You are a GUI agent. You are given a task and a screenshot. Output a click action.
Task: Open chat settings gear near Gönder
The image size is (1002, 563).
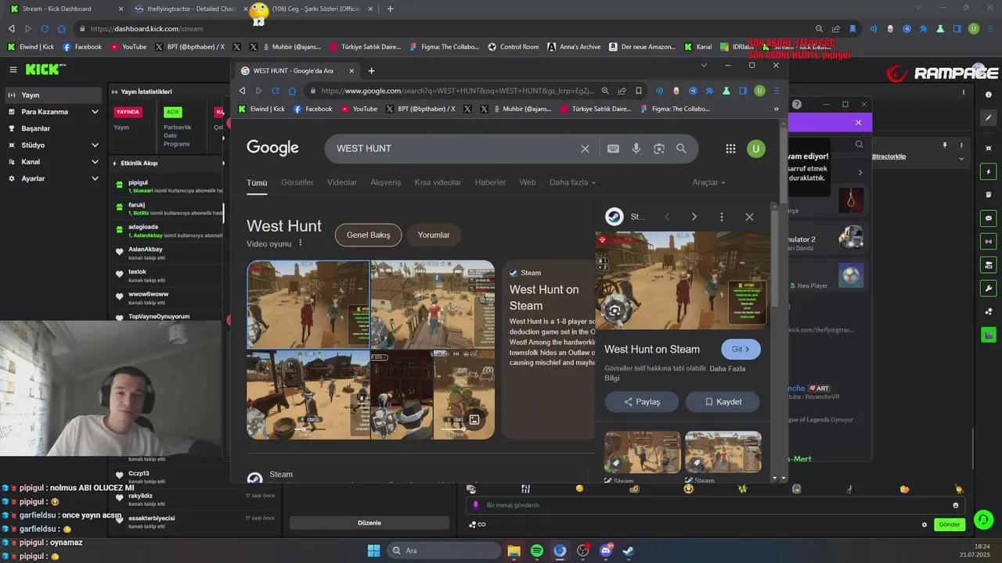coord(925,525)
